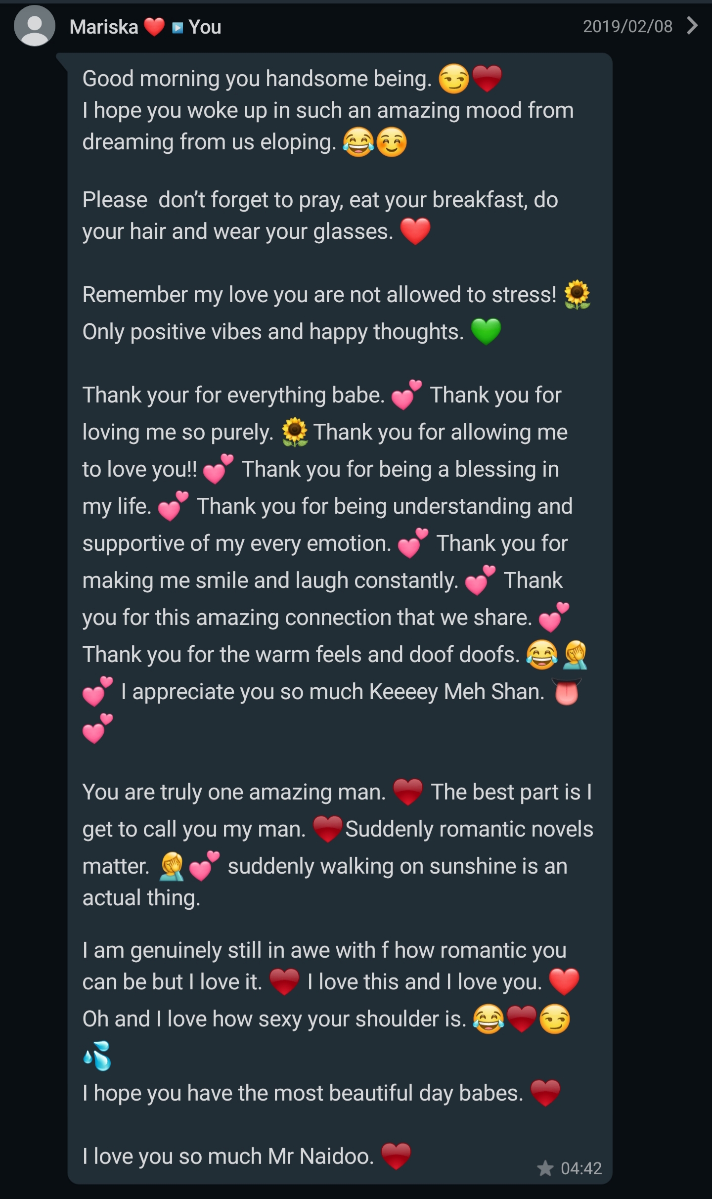Click the sunflower after "allowed to stress!"
Screen dimensions: 712x1199
click(x=577, y=295)
